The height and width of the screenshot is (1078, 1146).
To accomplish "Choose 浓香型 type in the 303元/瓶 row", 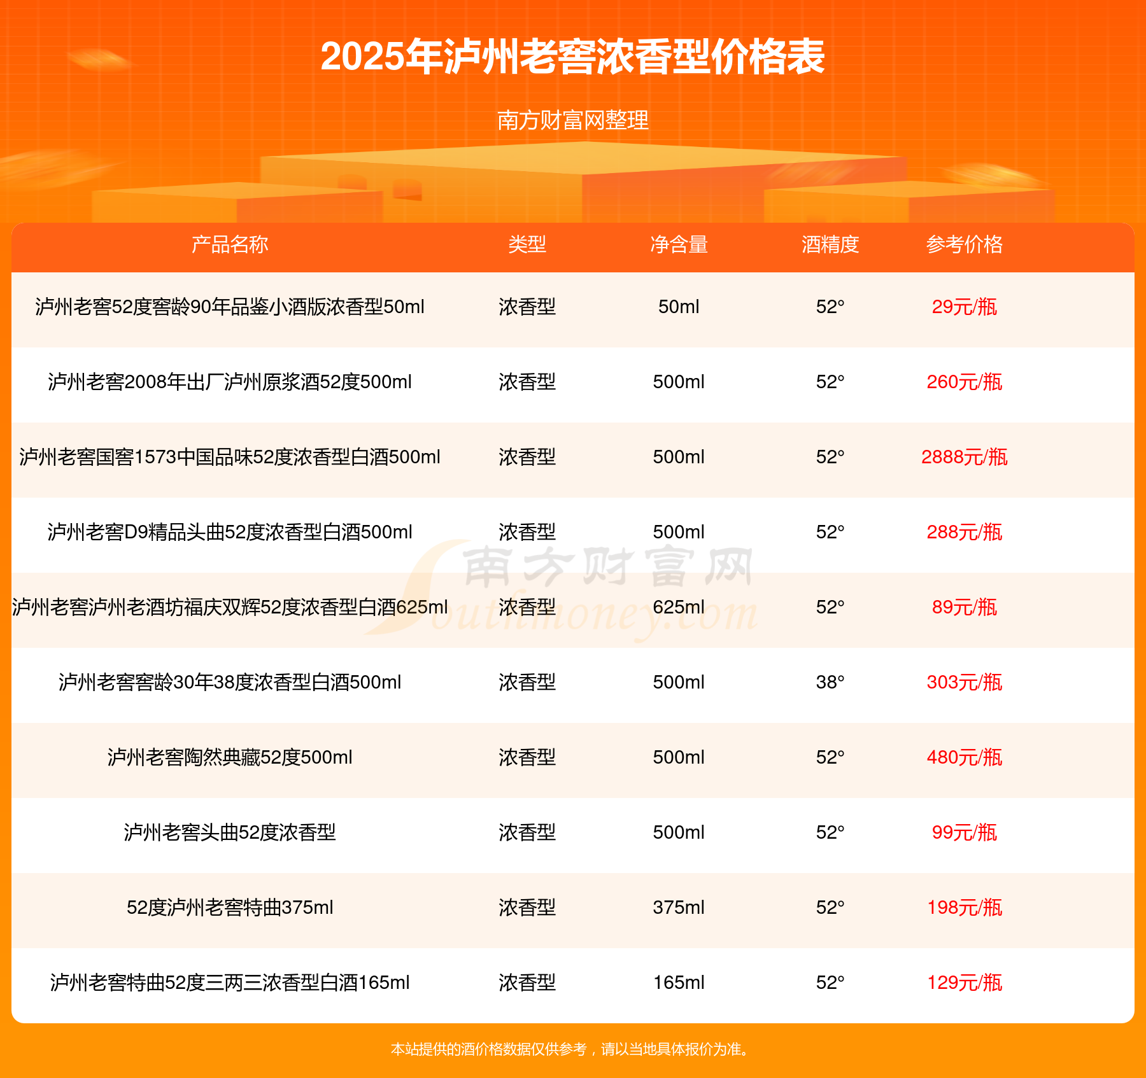I will click(527, 682).
